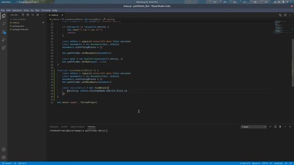
Task: Open the Go menu
Action: [x=32, y=10]
